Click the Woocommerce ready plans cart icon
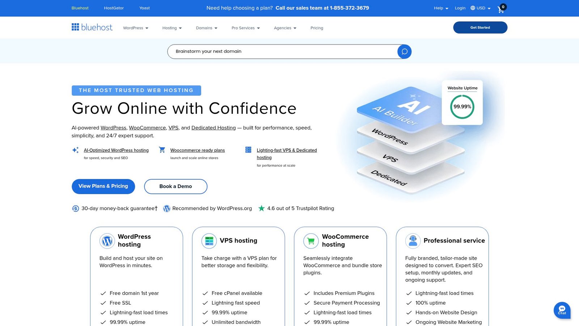Viewport: 579px width, 326px height. click(x=162, y=150)
